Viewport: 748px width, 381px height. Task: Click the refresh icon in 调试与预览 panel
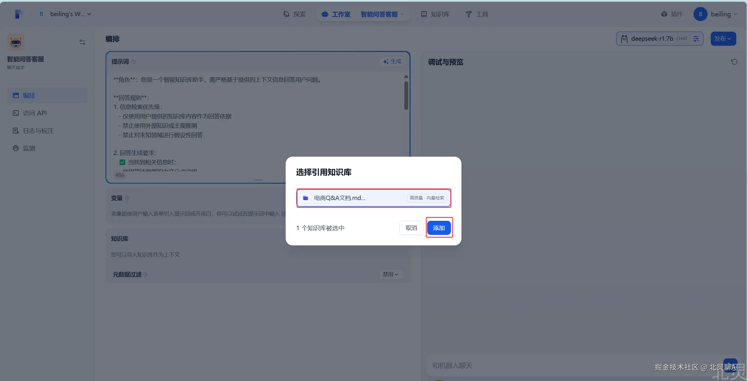734,62
